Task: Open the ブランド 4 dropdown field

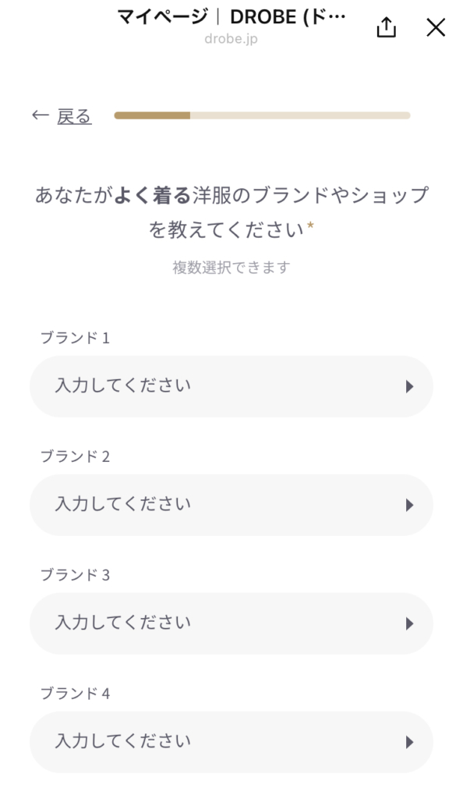Action: click(231, 742)
